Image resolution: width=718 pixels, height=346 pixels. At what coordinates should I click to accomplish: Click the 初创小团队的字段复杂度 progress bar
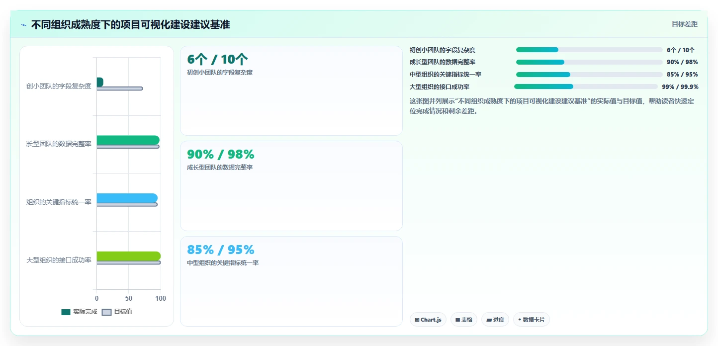point(589,50)
